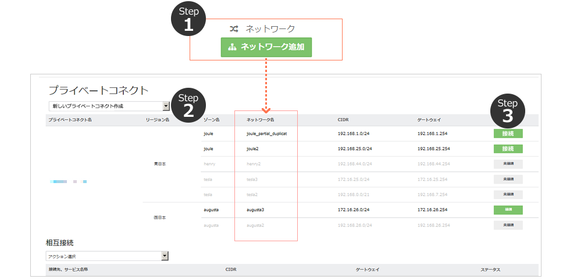This screenshot has height=279, width=570.
Task: Expand the アクション選択 dropdown arrow
Action: point(165,256)
